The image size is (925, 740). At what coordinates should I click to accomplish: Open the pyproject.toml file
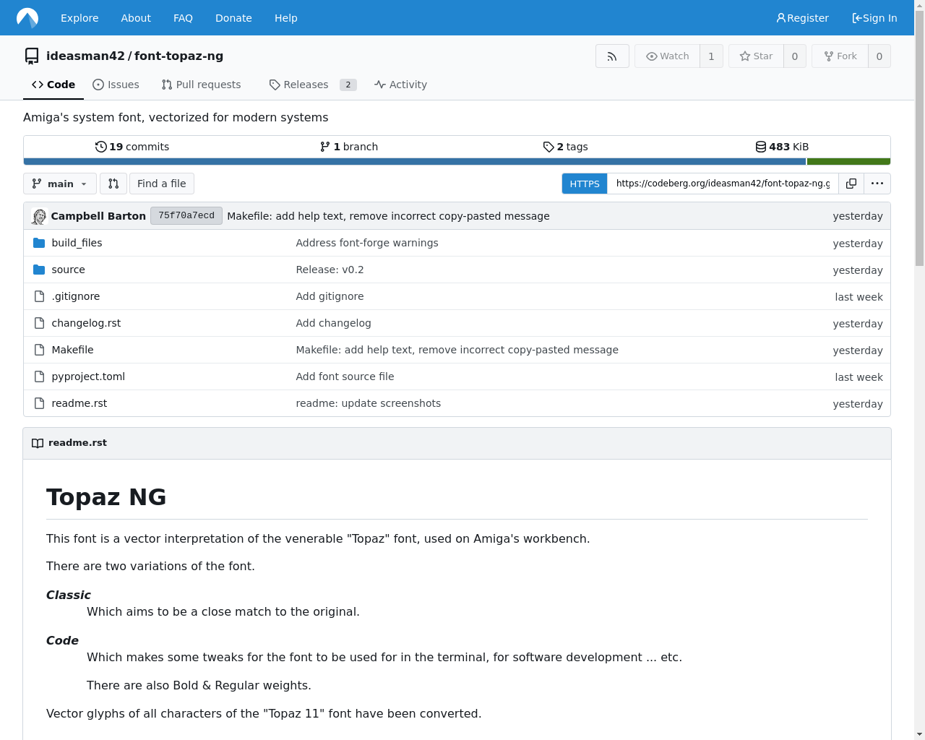tap(88, 377)
